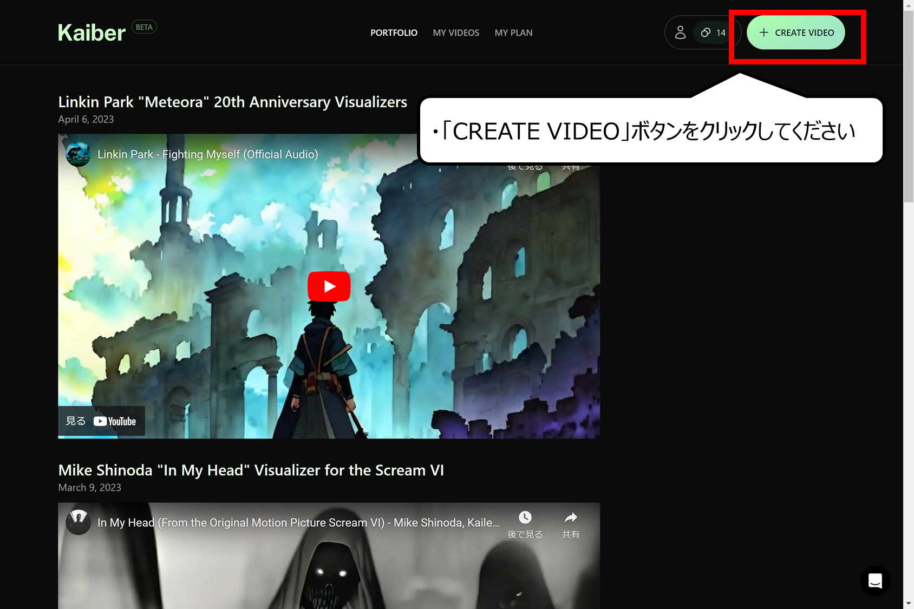Image resolution: width=914 pixels, height=609 pixels.
Task: Click the scrollbar up arrow
Action: tap(909, 5)
